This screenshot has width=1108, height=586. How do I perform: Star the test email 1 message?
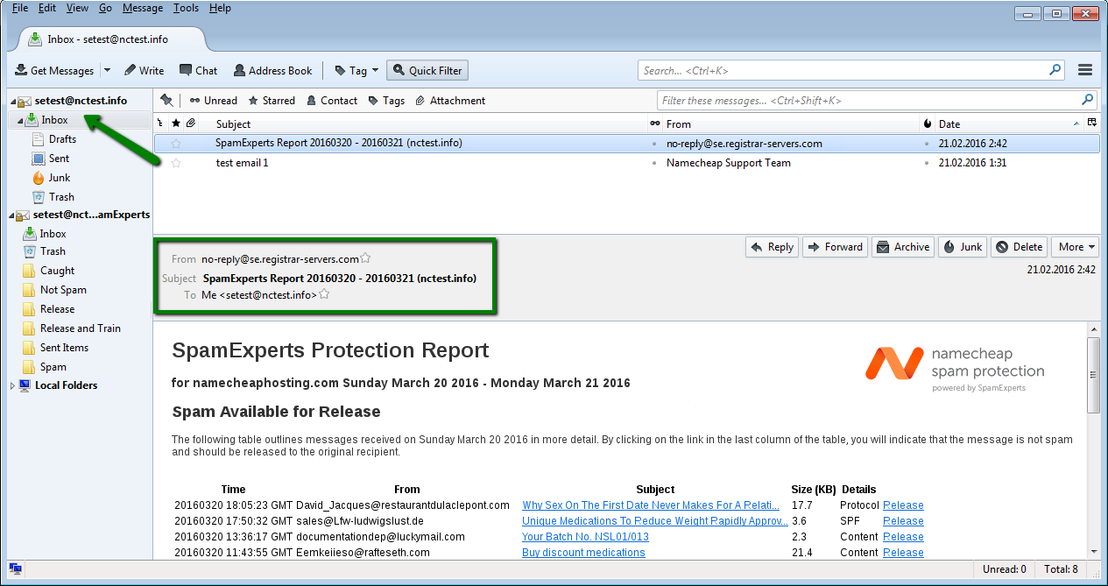tap(176, 163)
